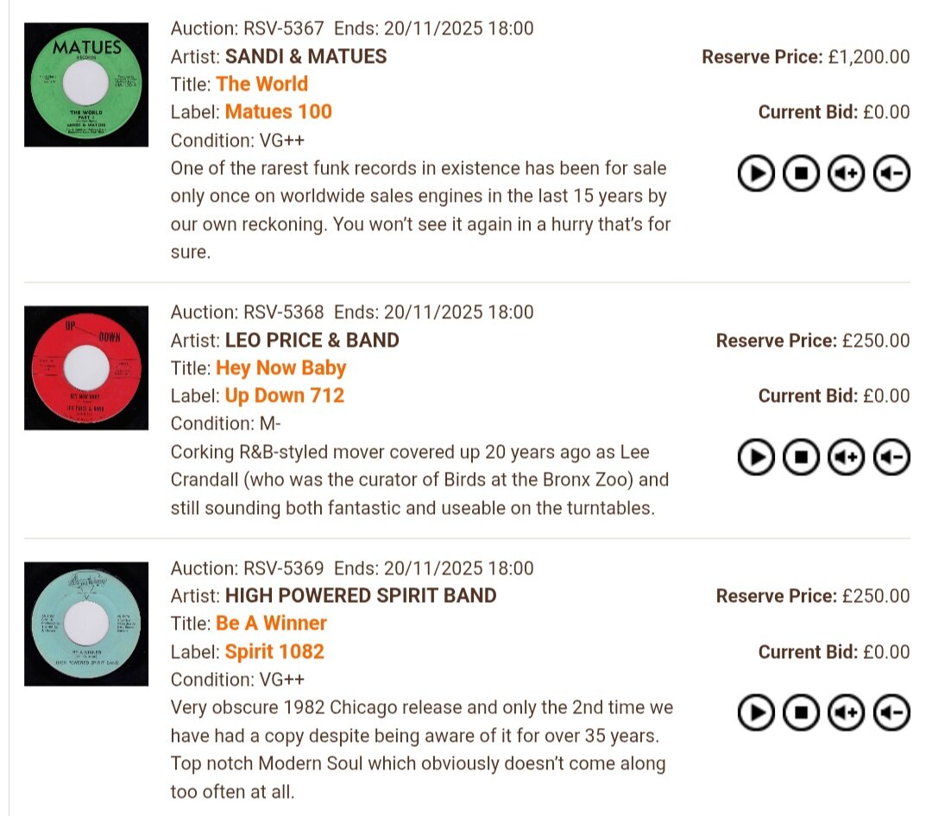932x816 pixels.
Task: Open The World title link
Action: (x=261, y=84)
